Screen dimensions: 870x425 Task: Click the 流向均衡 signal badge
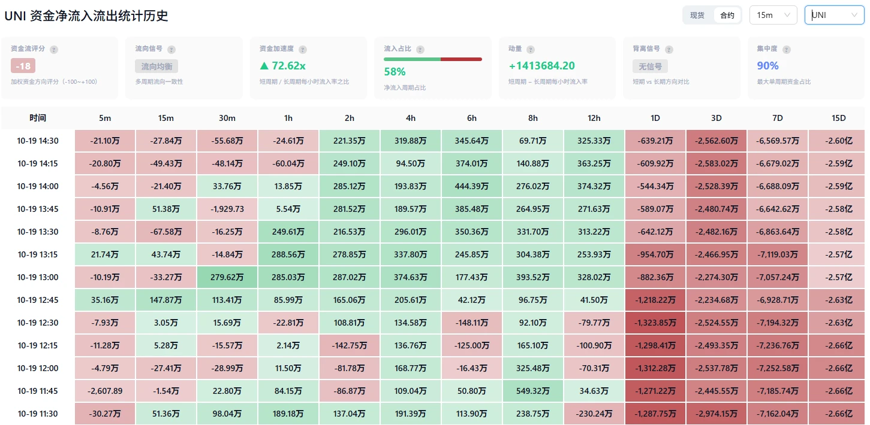pos(156,66)
